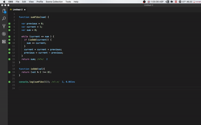
Task: Click line number 2 in gutter
Action: (14, 17)
